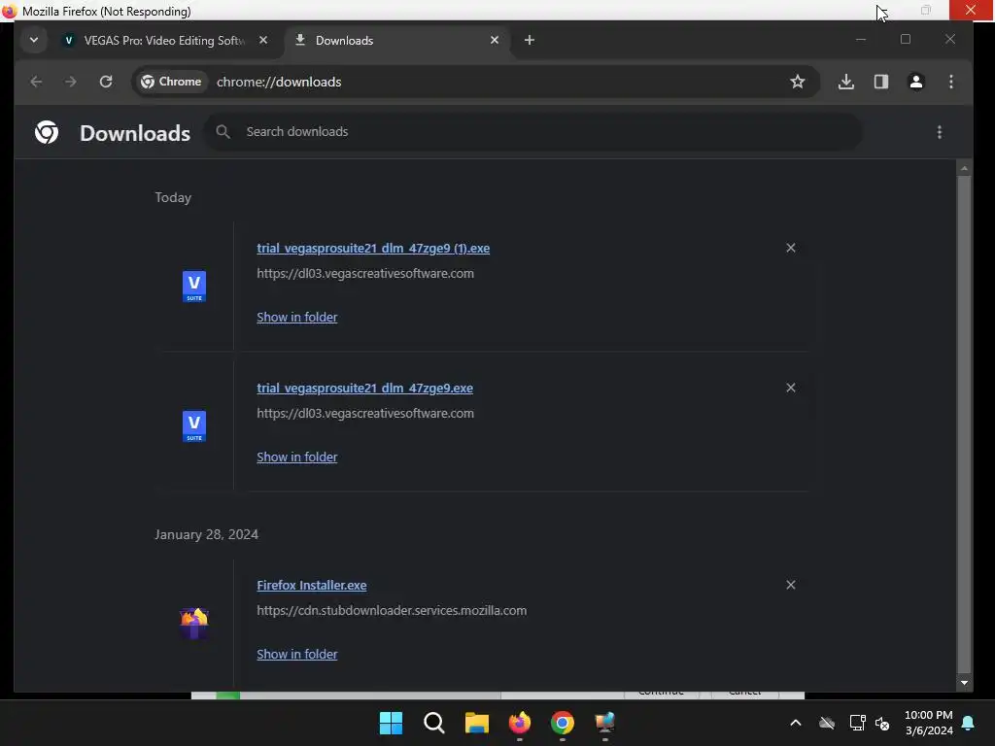The height and width of the screenshot is (746, 995).
Task: Switch to Chrome in the taskbar
Action: click(563, 723)
